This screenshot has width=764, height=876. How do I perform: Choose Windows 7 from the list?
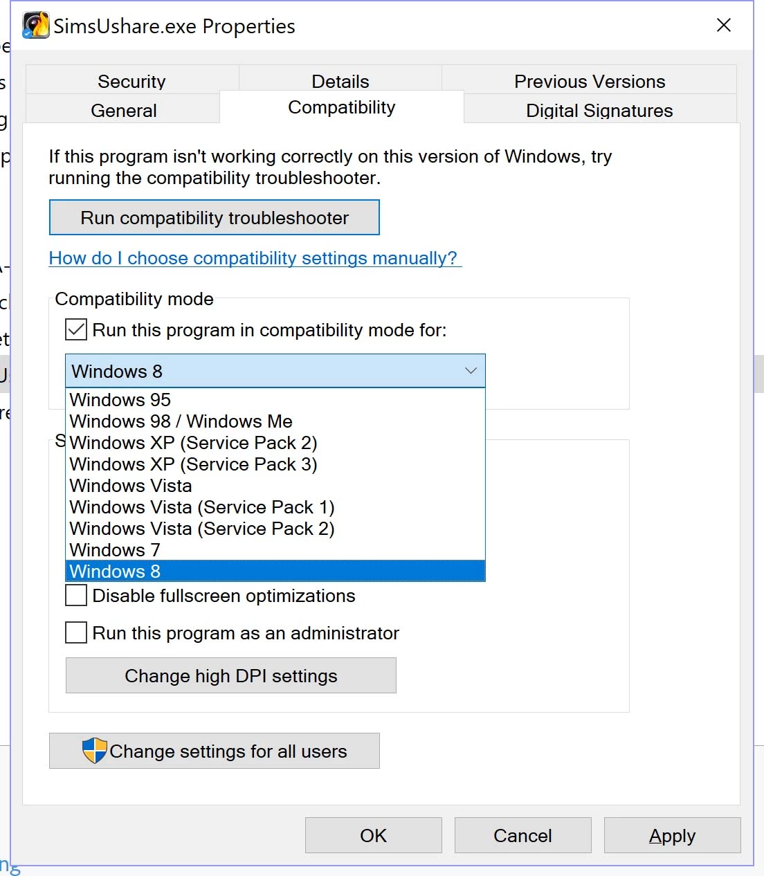pos(275,550)
